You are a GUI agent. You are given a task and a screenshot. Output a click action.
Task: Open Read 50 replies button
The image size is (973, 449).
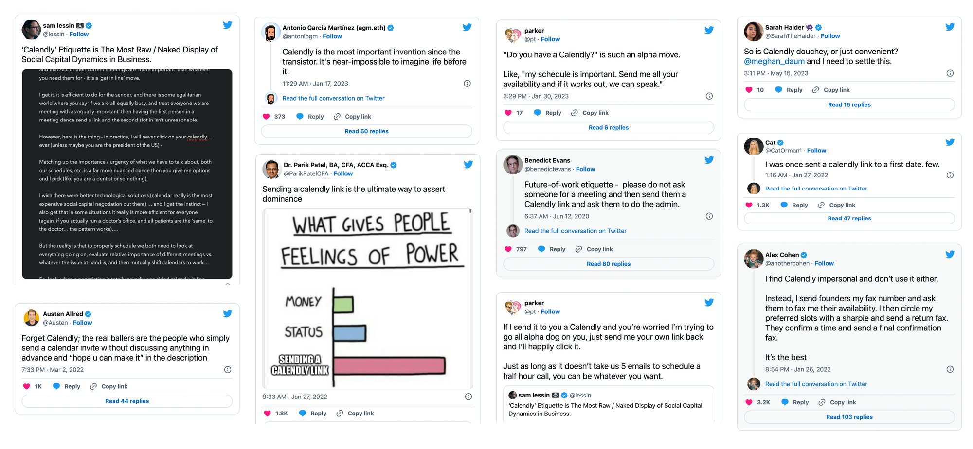coord(367,131)
